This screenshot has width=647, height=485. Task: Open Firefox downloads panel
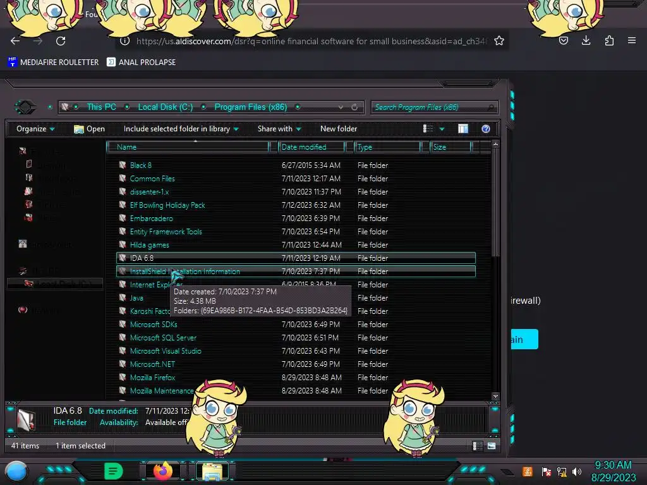[x=586, y=40]
